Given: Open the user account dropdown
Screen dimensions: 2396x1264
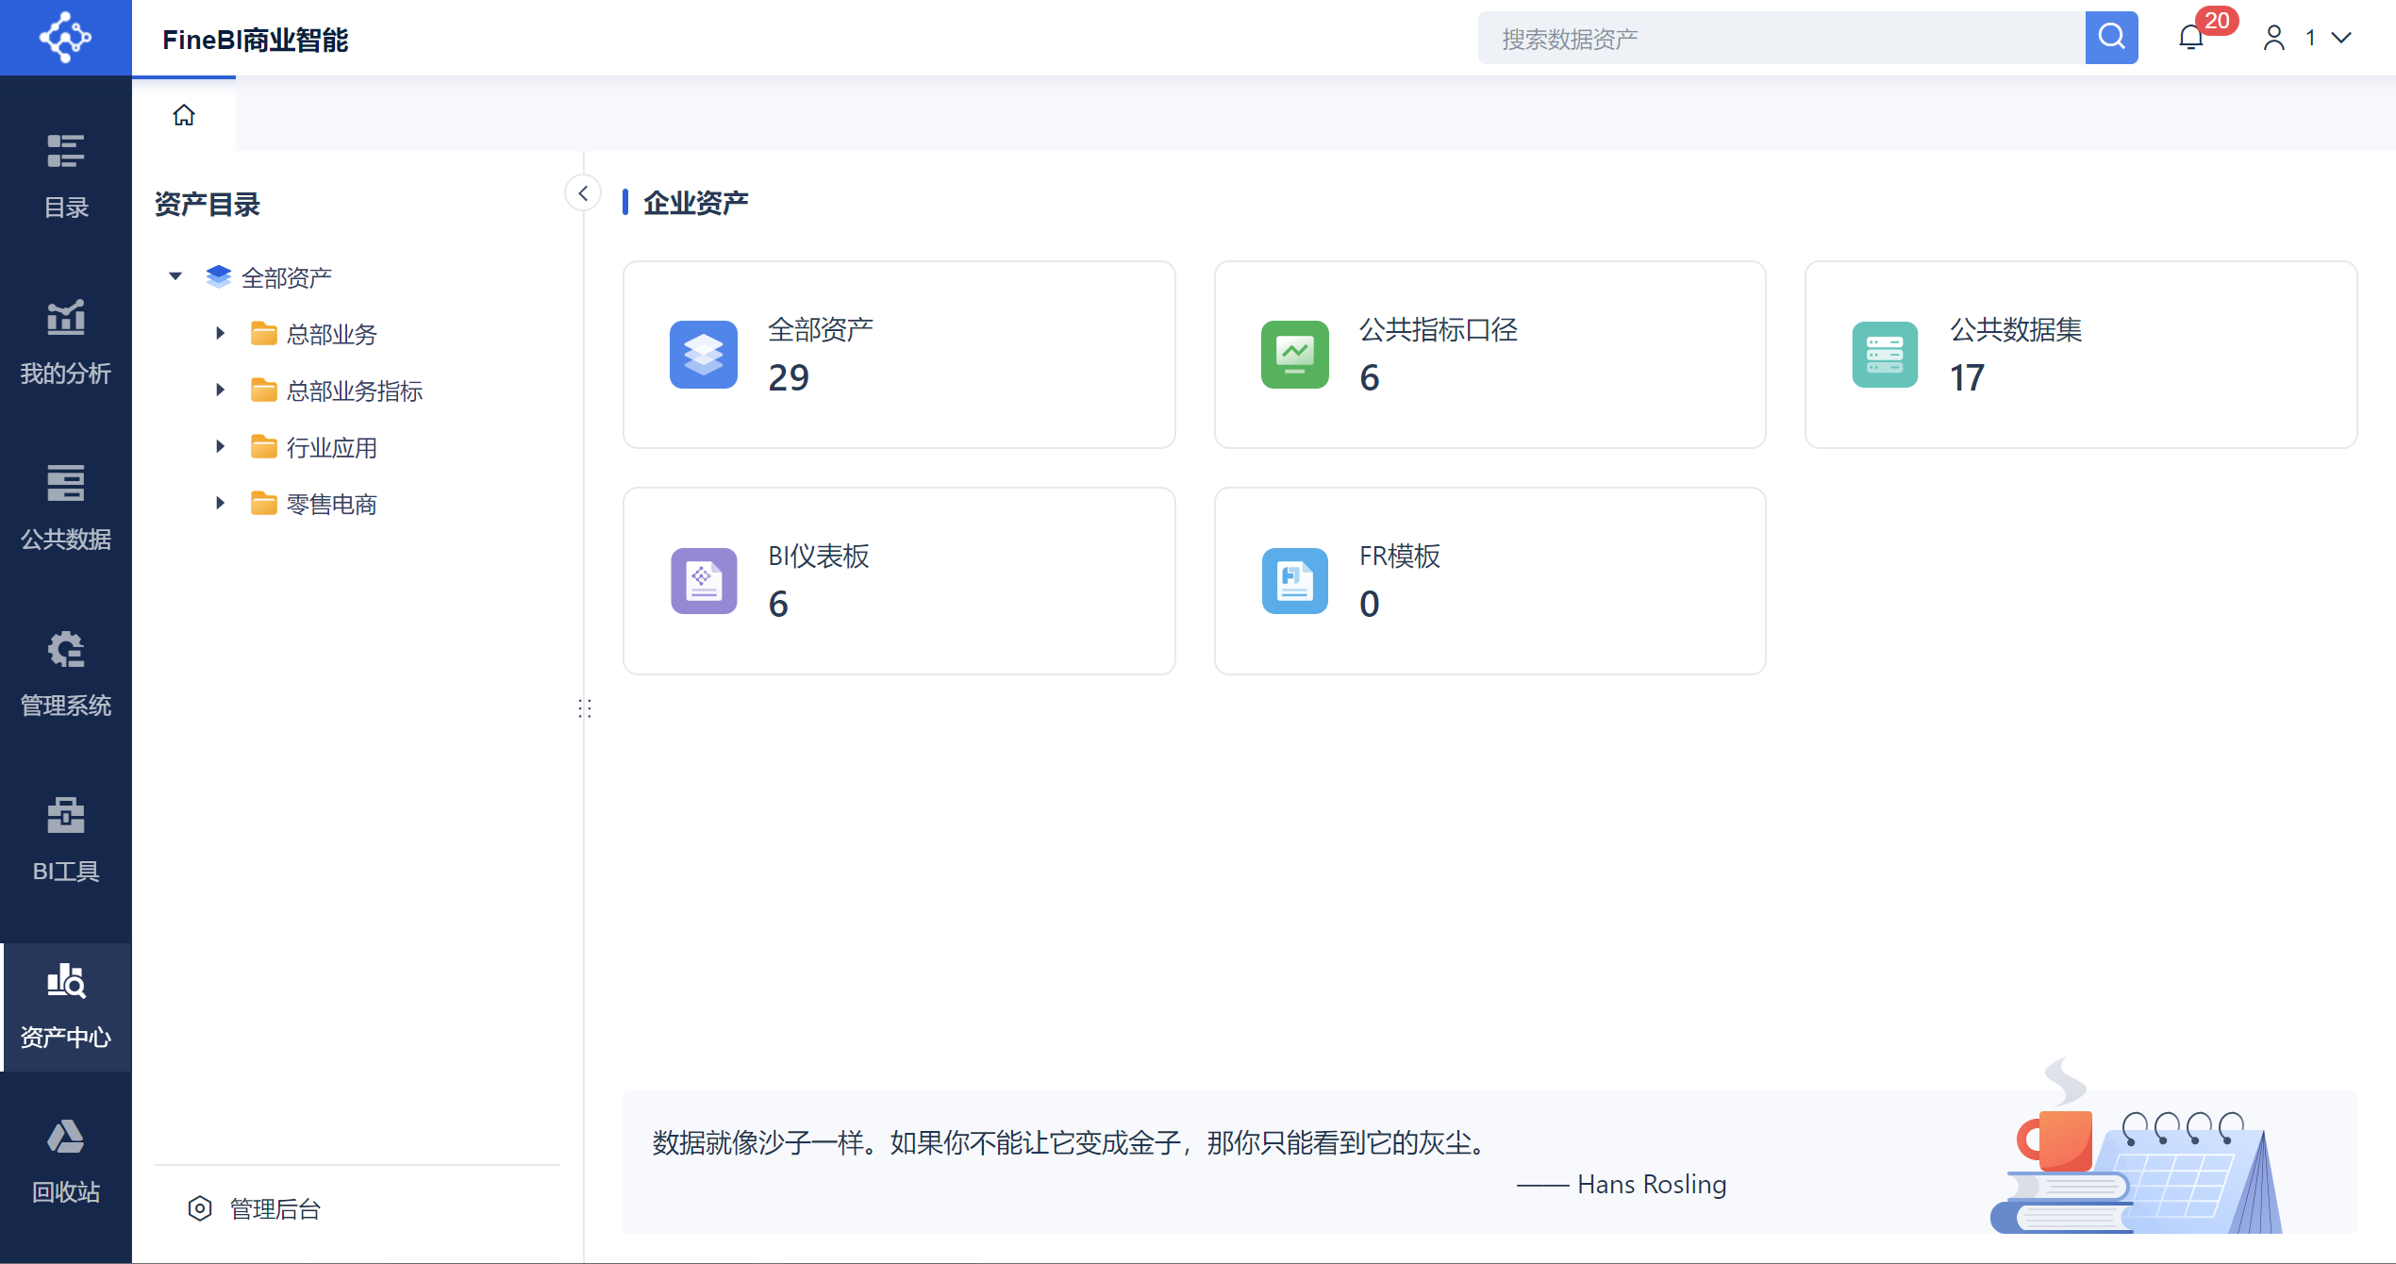Looking at the screenshot, I should (x=2308, y=38).
